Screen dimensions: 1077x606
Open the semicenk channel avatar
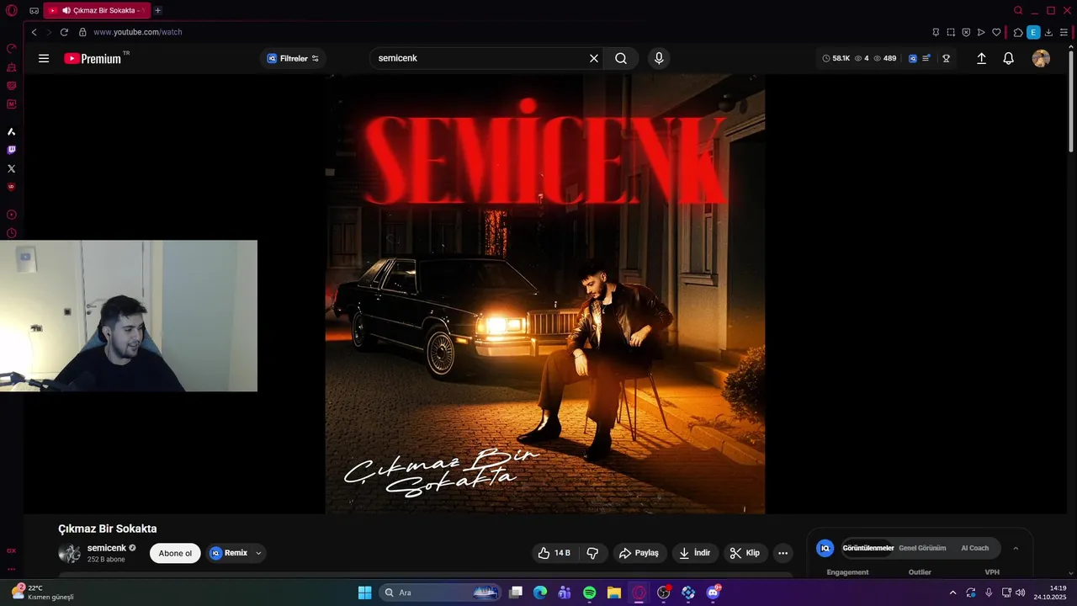pos(69,553)
